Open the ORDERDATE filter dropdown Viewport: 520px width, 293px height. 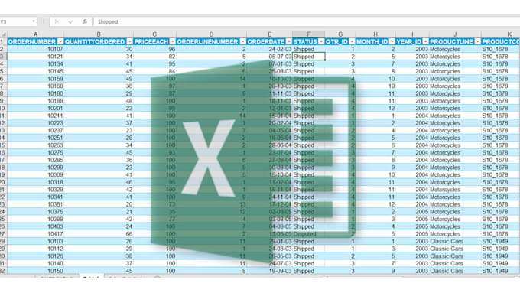coord(289,41)
